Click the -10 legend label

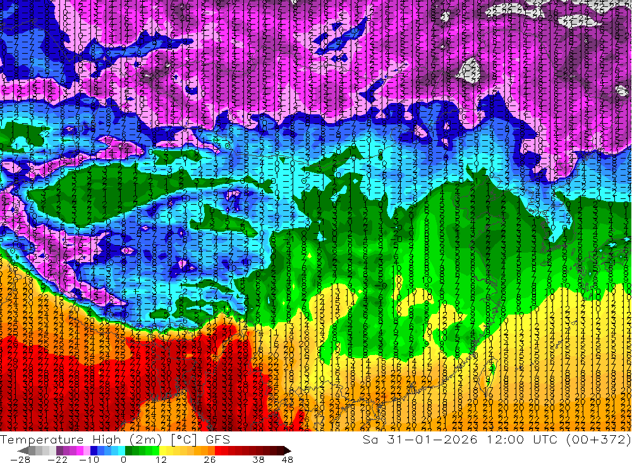pos(89,459)
